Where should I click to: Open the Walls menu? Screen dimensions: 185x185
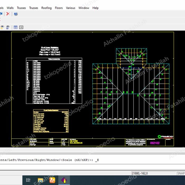pos(10,8)
